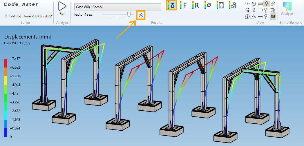Screen dimensions: 304x146
Task: Toggle the 123 numbering display
Action: 247,4
